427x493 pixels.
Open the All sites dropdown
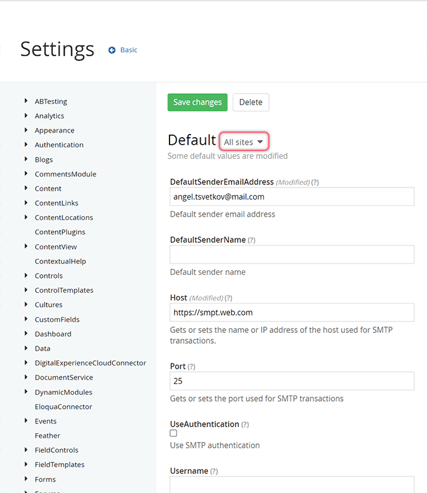244,142
